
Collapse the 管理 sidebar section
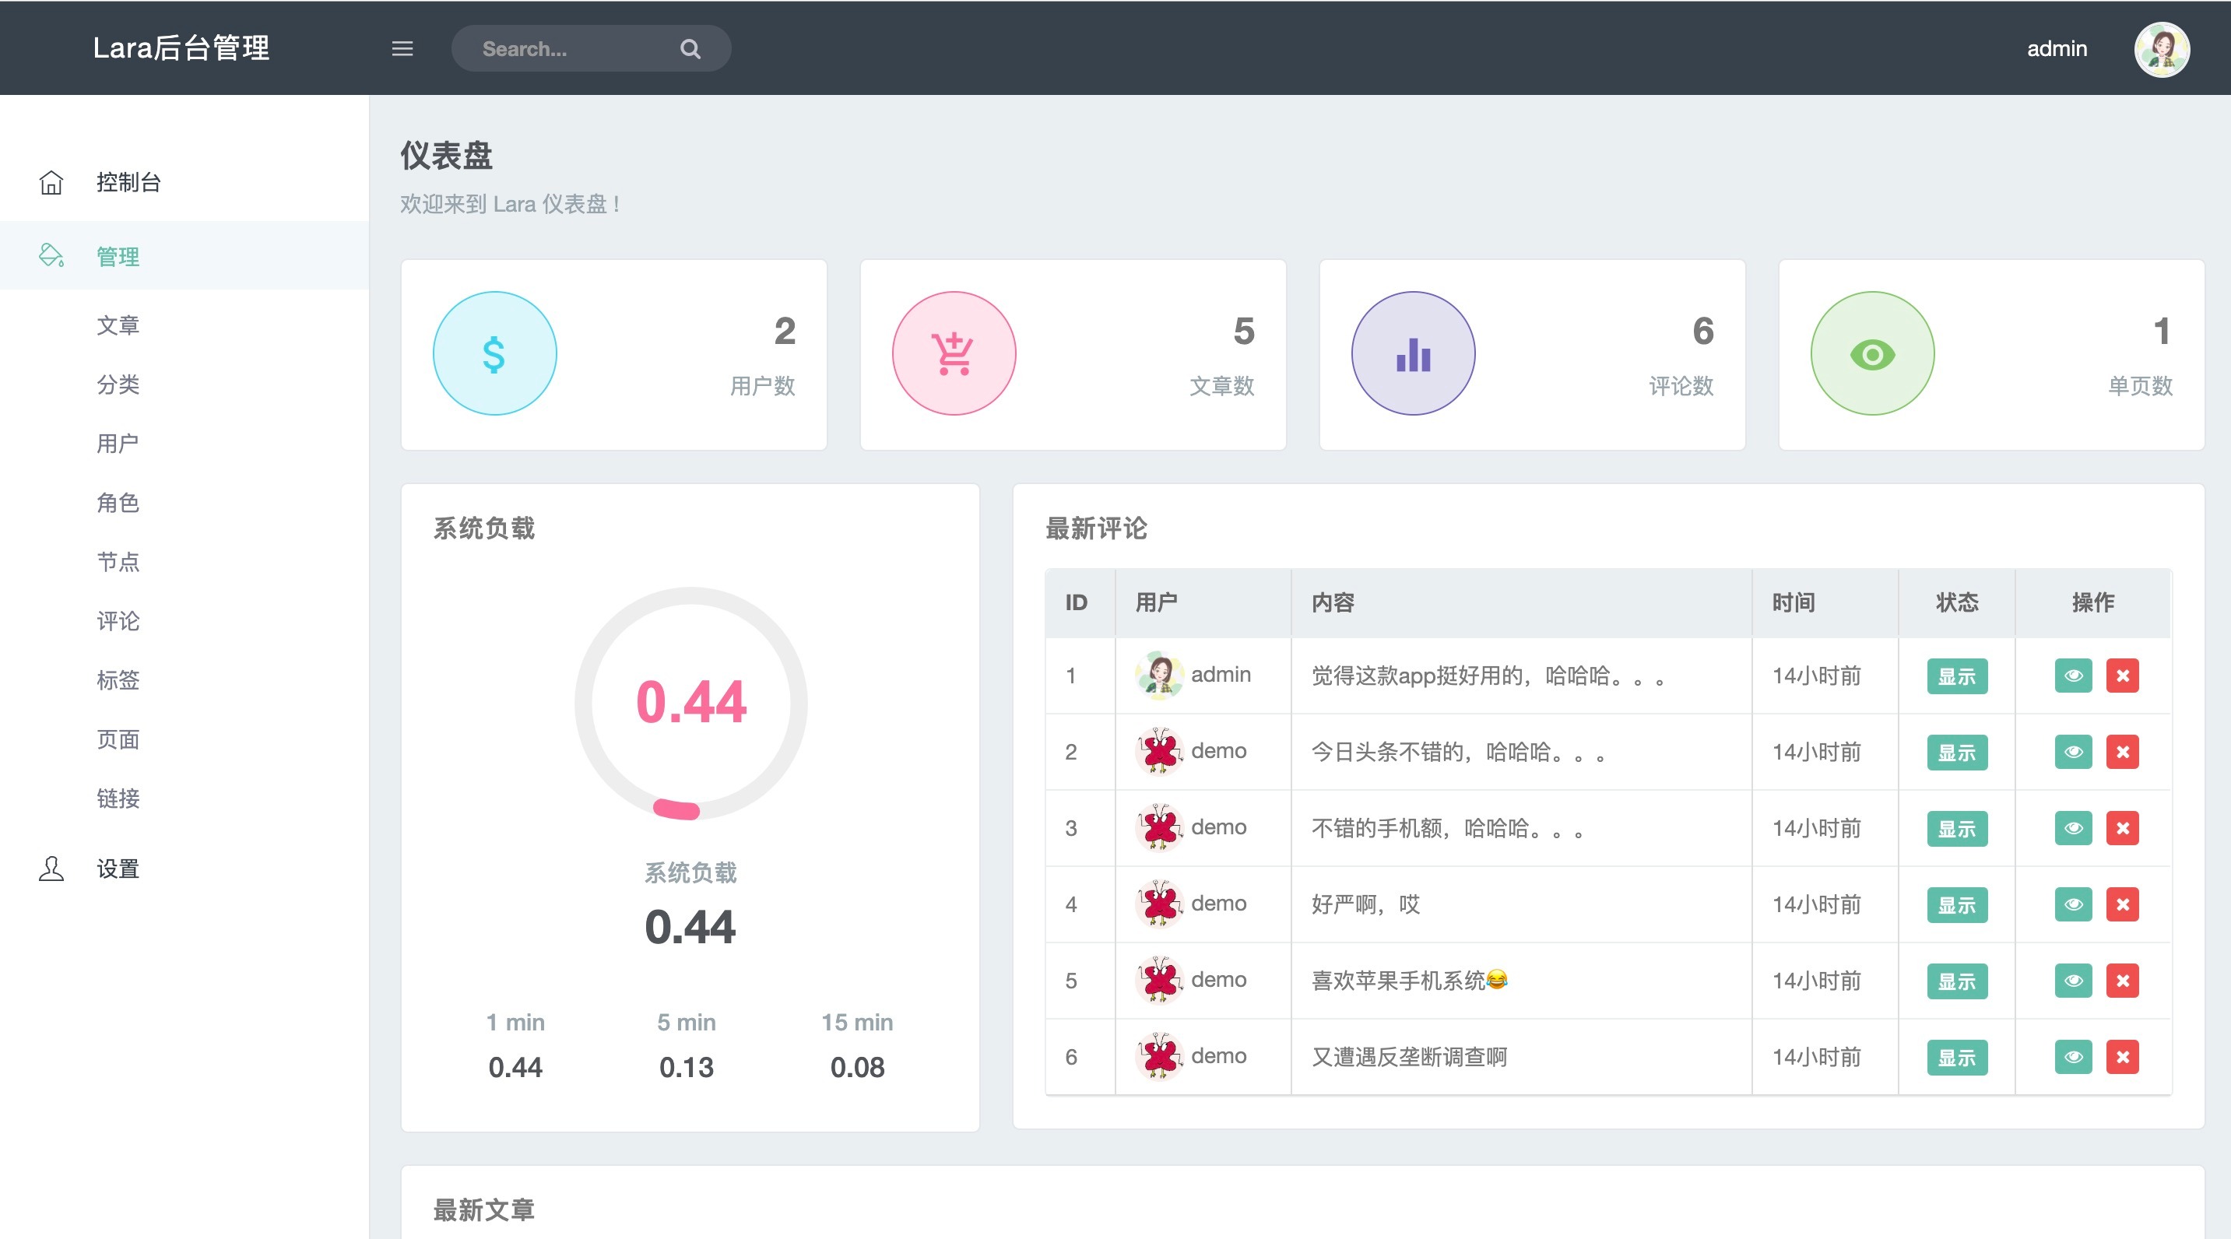point(118,256)
